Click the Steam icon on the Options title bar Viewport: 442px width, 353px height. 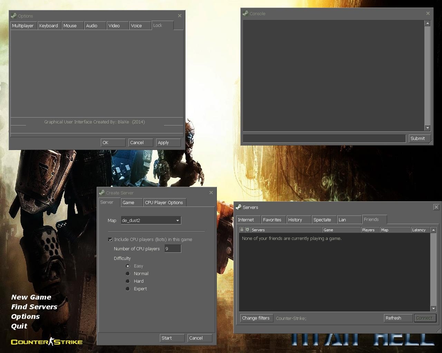[x=14, y=16]
